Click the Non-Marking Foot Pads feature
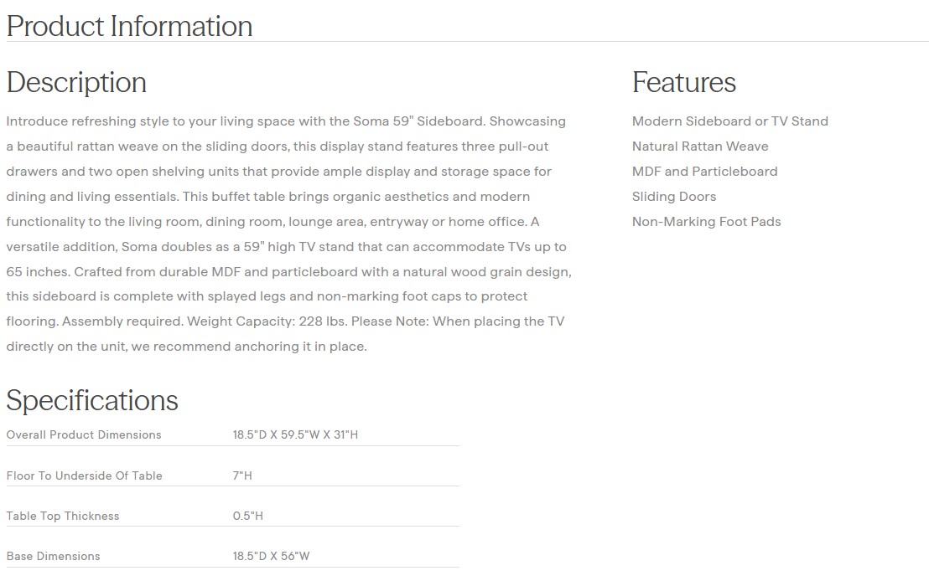The image size is (929, 586). pyautogui.click(x=706, y=222)
